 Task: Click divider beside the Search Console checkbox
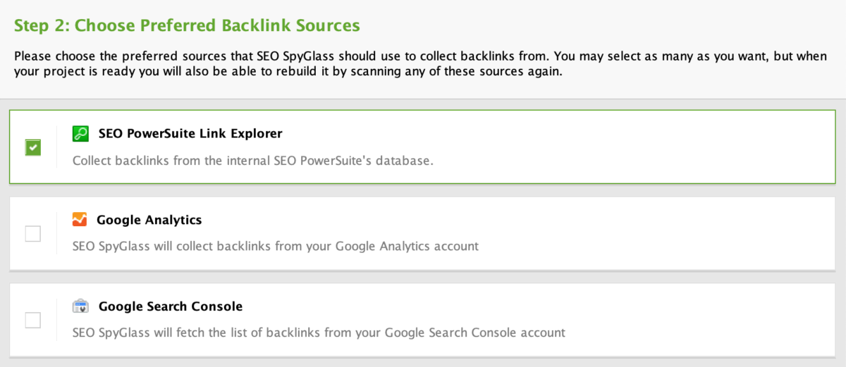click(x=57, y=321)
